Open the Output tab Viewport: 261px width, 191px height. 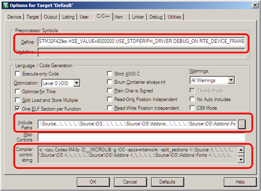pos(50,17)
